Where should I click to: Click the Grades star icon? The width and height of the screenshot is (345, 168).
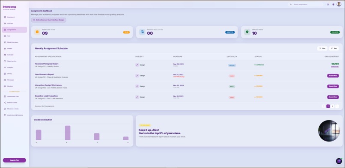point(5,49)
